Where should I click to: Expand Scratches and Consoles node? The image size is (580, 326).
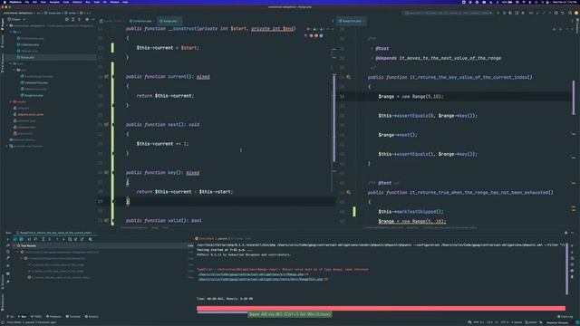point(7,146)
